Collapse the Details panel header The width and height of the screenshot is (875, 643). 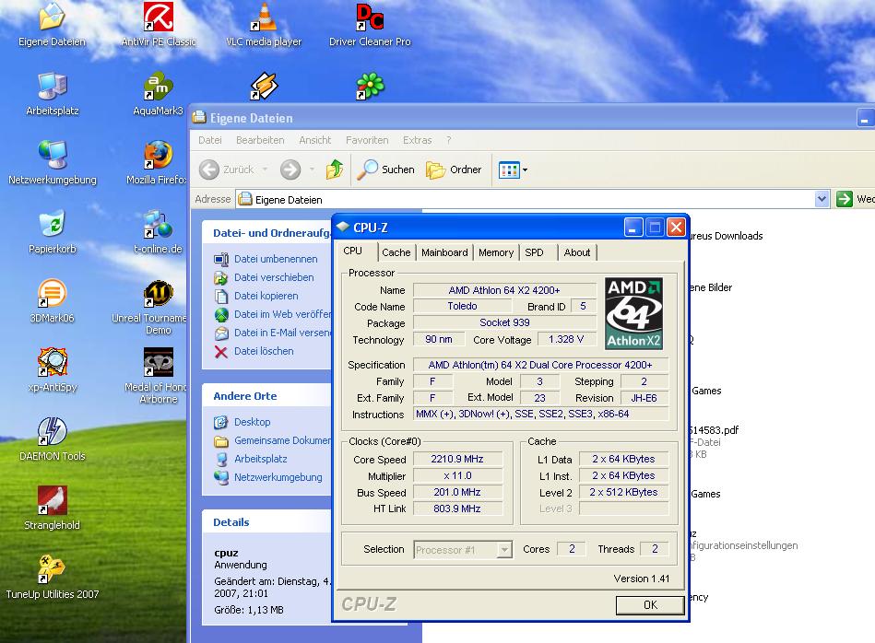[266, 522]
